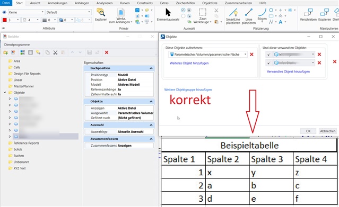
Task: Click the table grid icon in Berichte toolbar
Action: (x=30, y=52)
